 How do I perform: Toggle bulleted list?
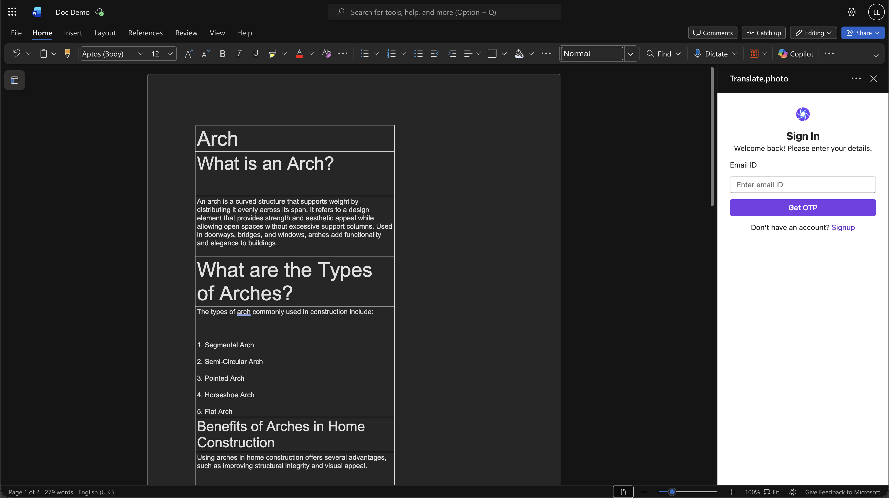tap(364, 54)
